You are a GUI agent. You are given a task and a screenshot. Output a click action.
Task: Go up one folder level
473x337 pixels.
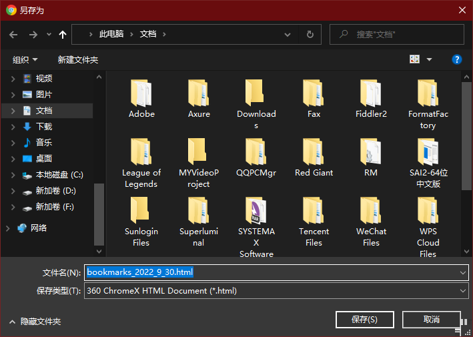[63, 35]
